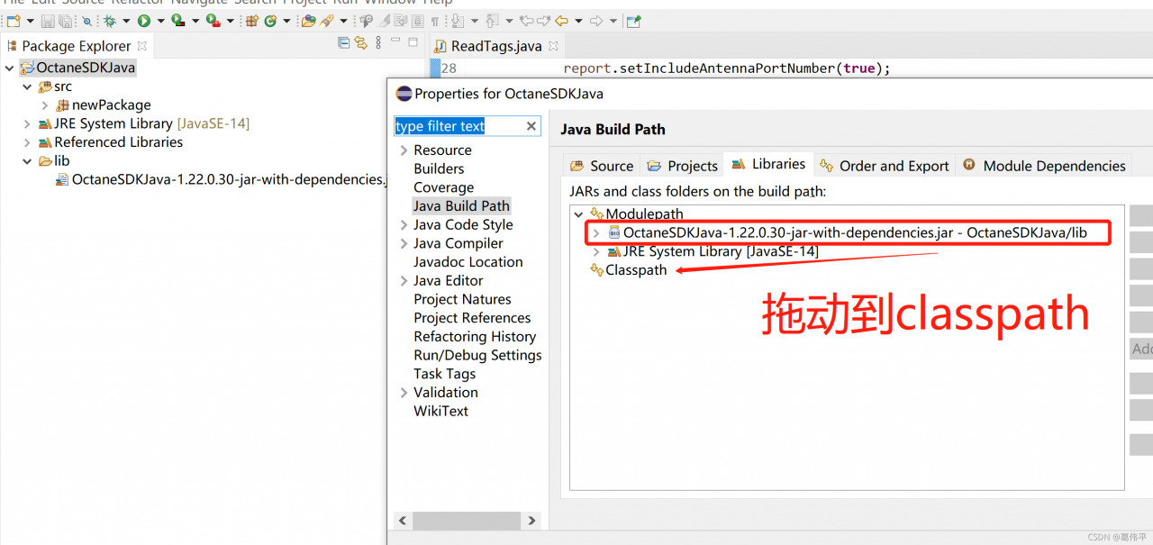The height and width of the screenshot is (545, 1153).
Task: Click the green Run button icon
Action: click(x=143, y=21)
